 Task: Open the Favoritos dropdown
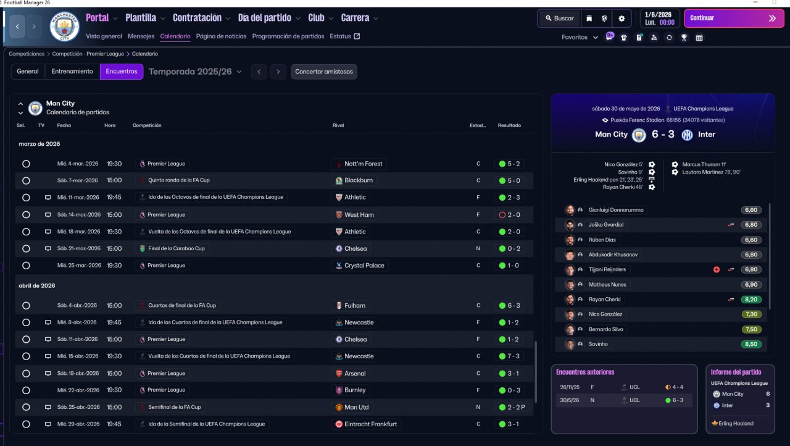click(x=580, y=37)
